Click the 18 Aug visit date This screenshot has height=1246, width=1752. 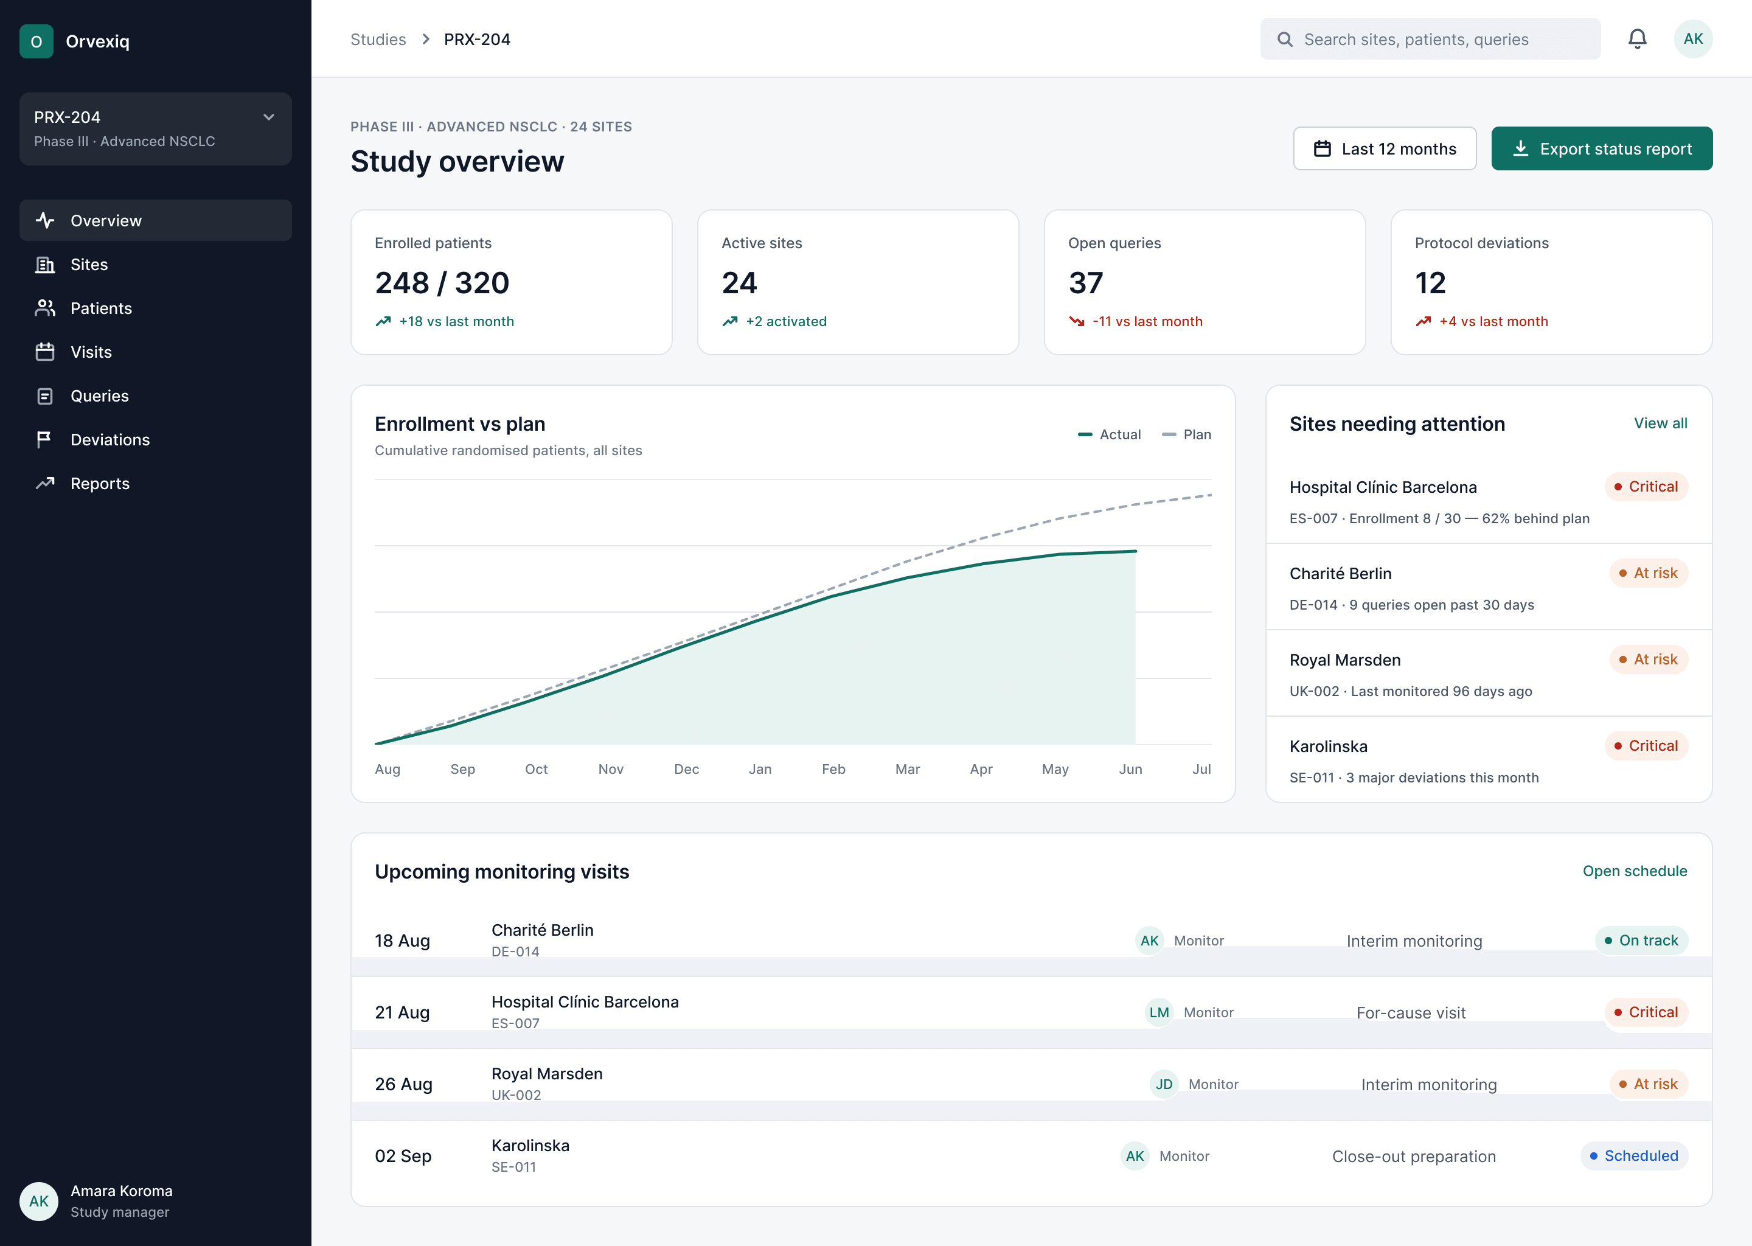tap(403, 941)
